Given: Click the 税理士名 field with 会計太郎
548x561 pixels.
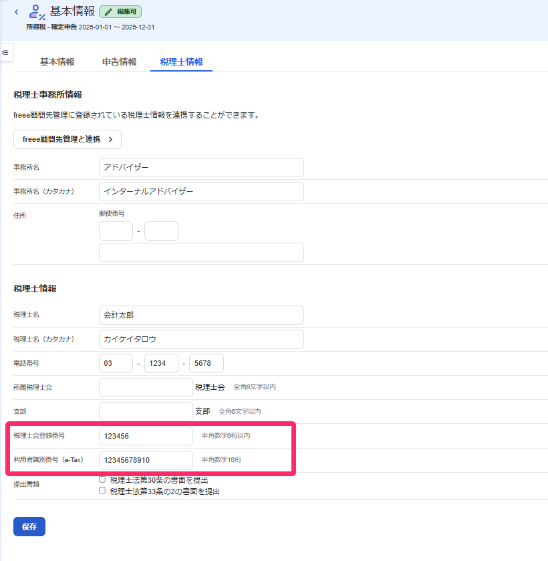Looking at the screenshot, I should click(201, 315).
